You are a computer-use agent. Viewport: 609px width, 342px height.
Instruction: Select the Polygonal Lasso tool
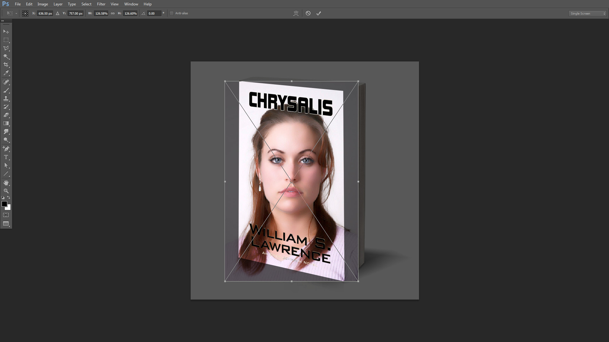click(6, 48)
